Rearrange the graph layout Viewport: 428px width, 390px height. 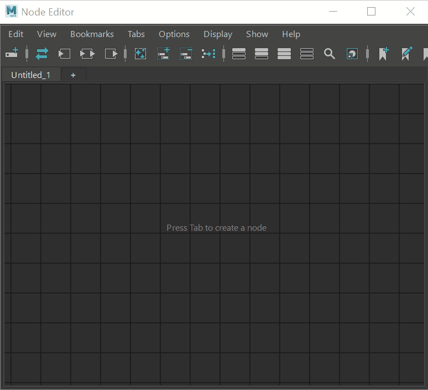point(208,54)
